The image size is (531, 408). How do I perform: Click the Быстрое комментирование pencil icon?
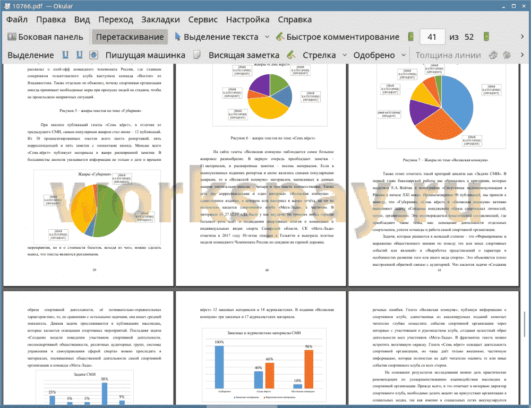[x=280, y=37]
